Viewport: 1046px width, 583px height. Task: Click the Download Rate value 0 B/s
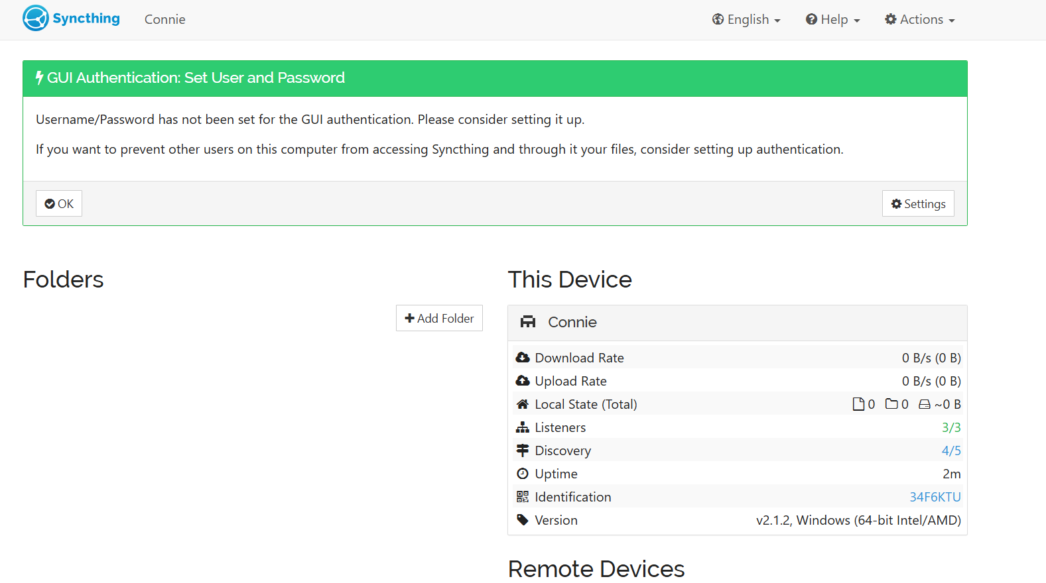[x=931, y=358]
